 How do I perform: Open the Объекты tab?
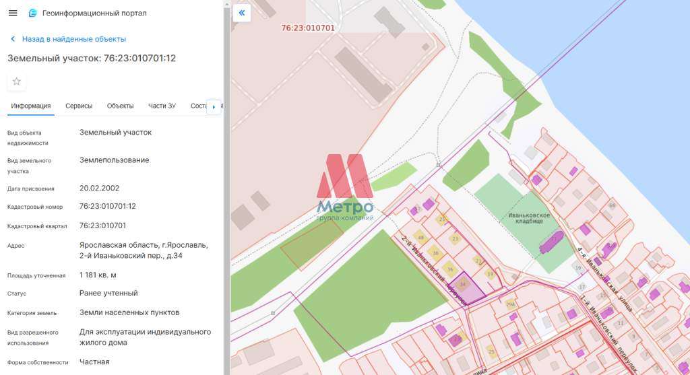click(120, 106)
